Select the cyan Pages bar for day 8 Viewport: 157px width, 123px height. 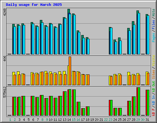[42, 38]
